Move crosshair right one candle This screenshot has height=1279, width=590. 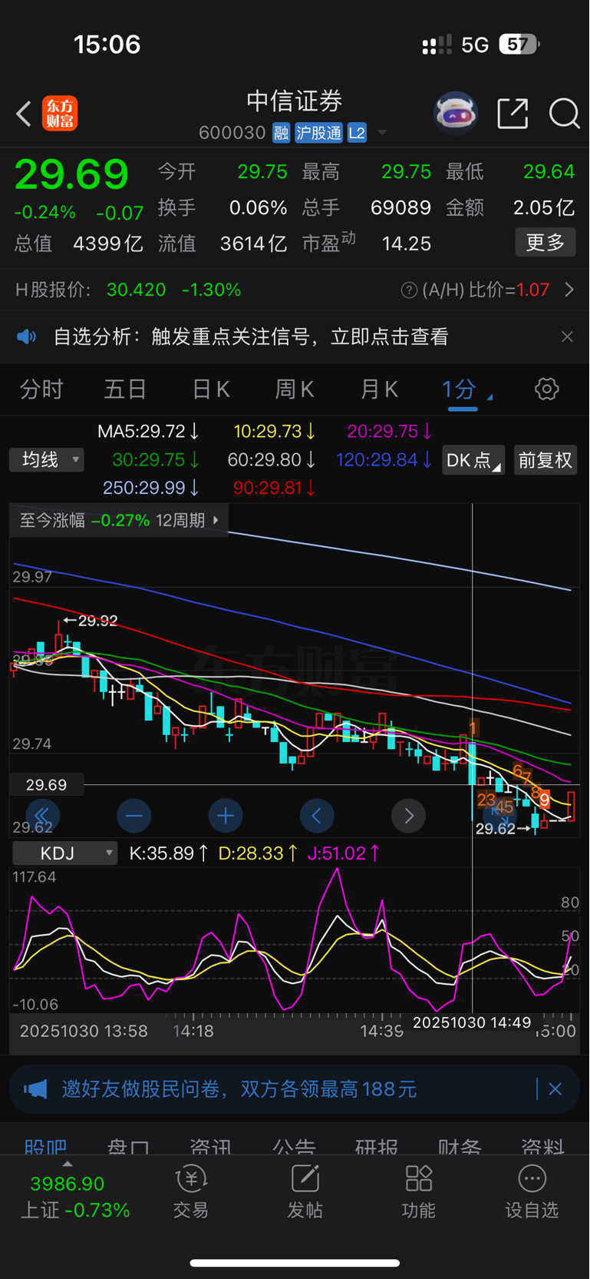tap(409, 815)
